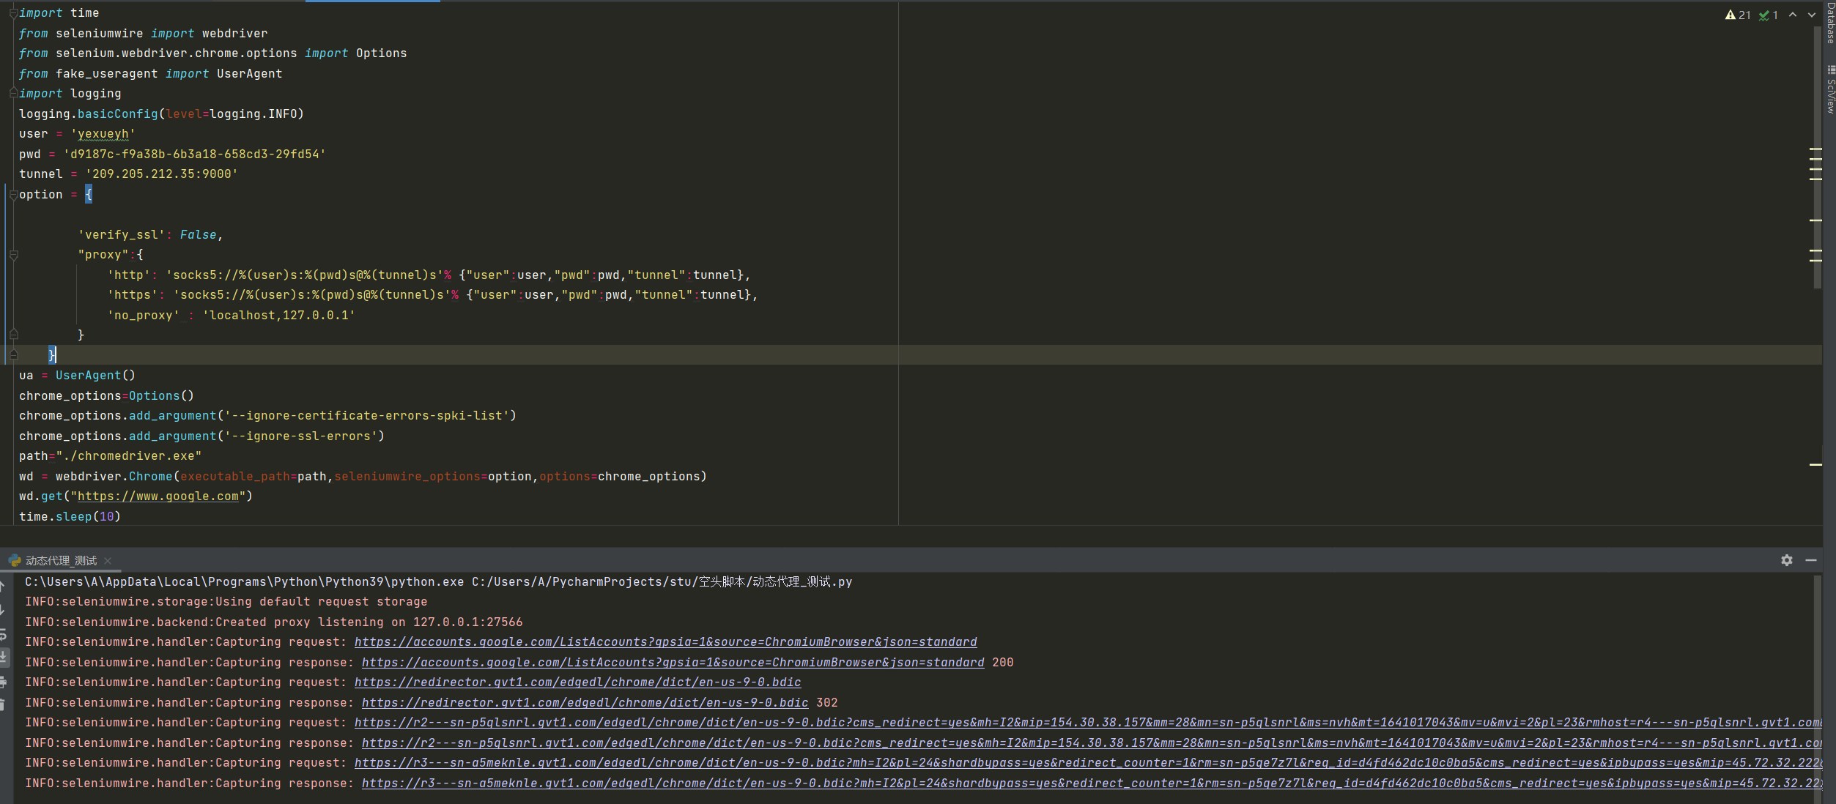Place cursor in user = 'yexueyh' line

click(77, 134)
